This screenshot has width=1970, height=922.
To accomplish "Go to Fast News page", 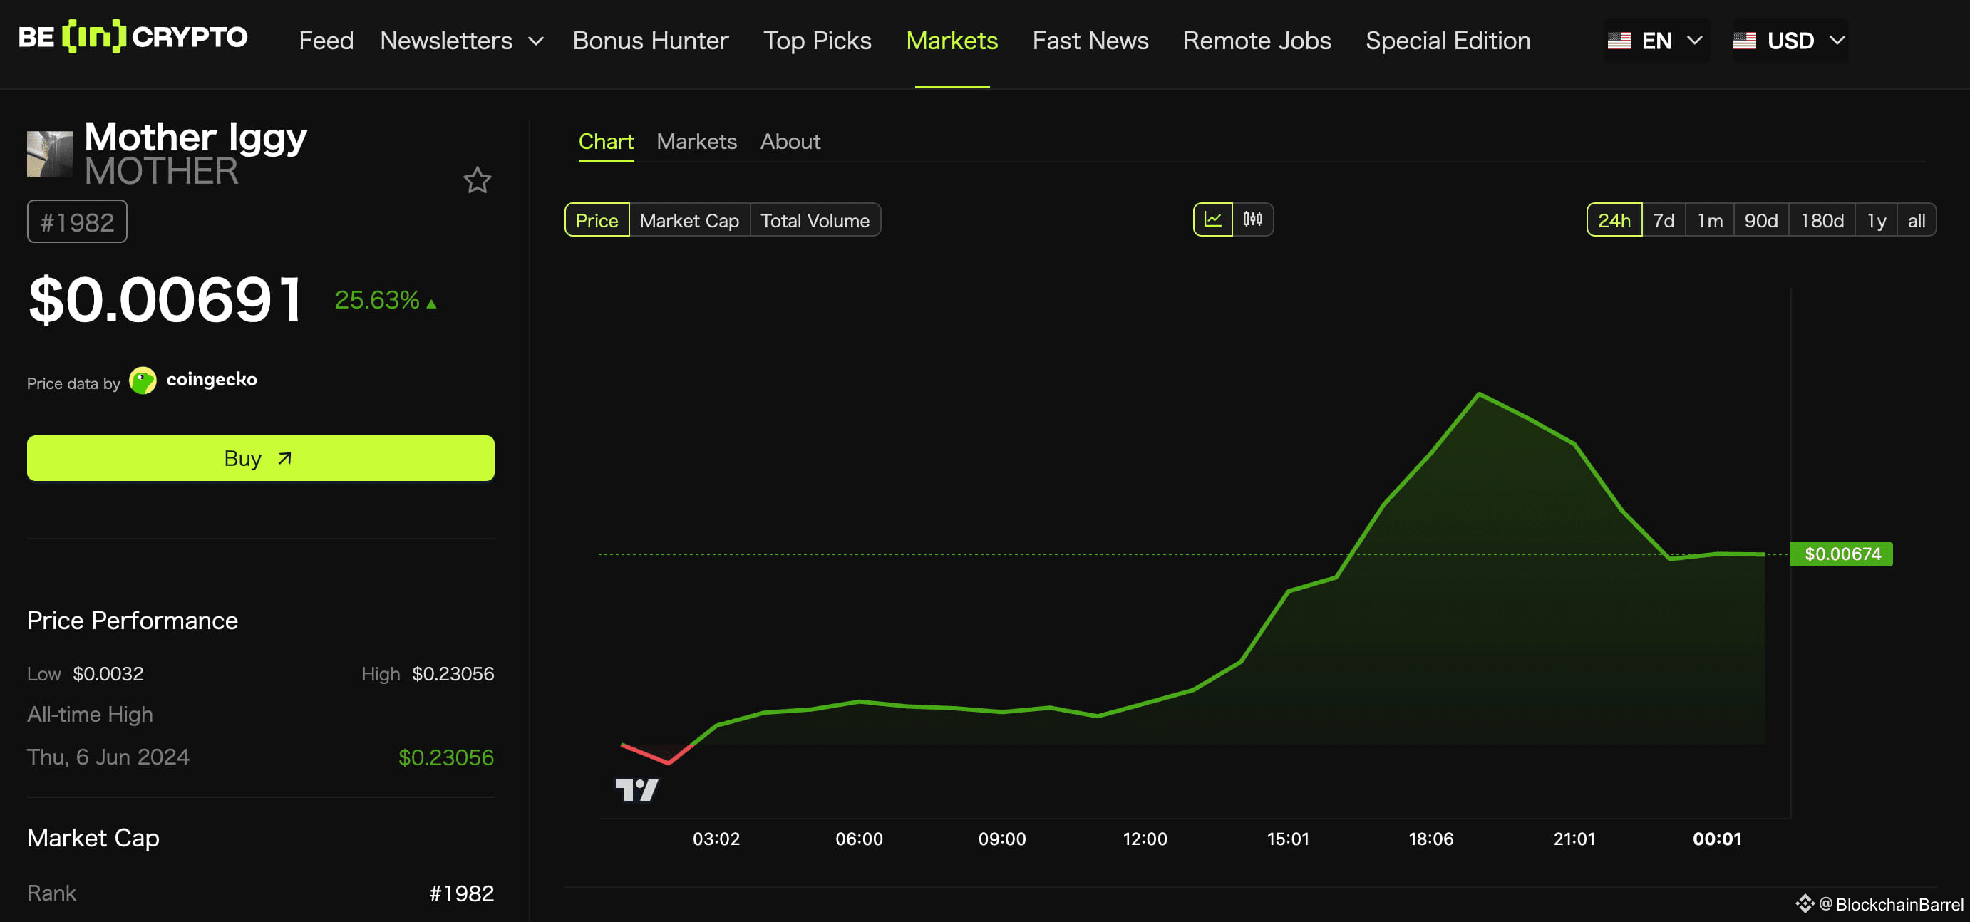I will [x=1090, y=41].
